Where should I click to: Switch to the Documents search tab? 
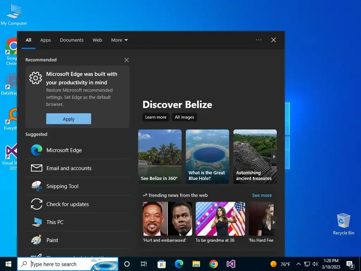point(72,40)
